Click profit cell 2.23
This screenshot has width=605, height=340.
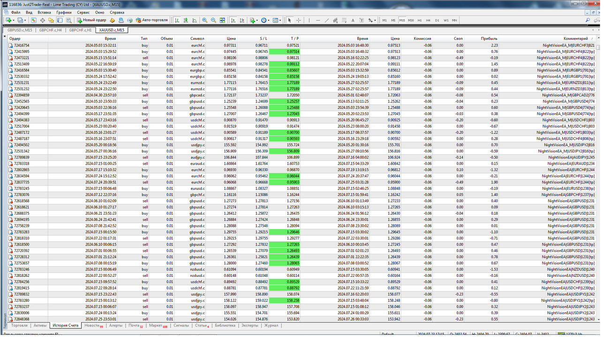495,45
